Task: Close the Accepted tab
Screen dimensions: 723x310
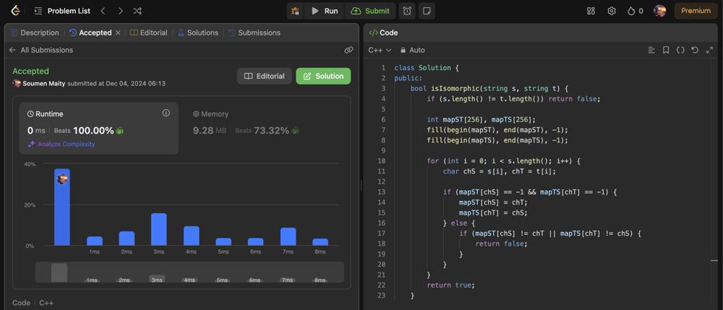Action: (x=118, y=33)
